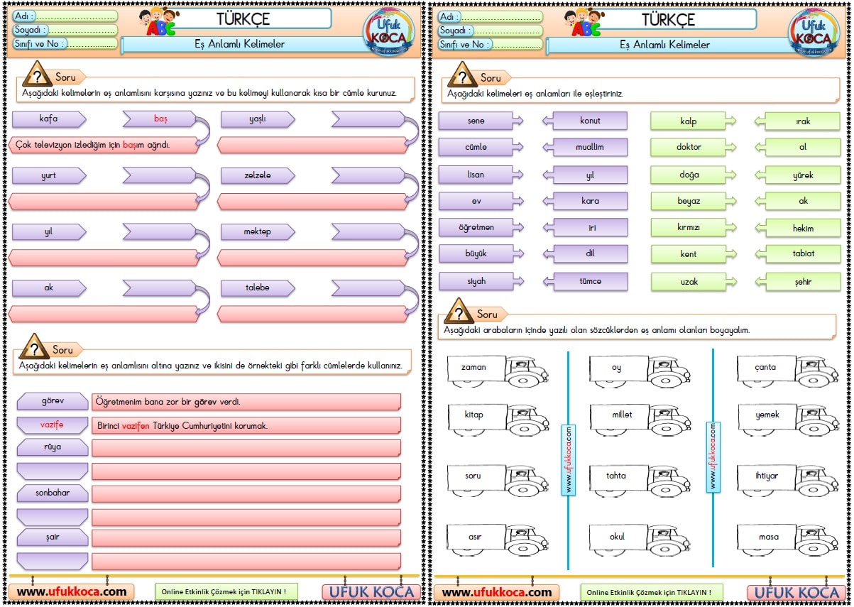This screenshot has height=607, width=854.
Task: Click the green answer box ırak
Action: point(798,121)
